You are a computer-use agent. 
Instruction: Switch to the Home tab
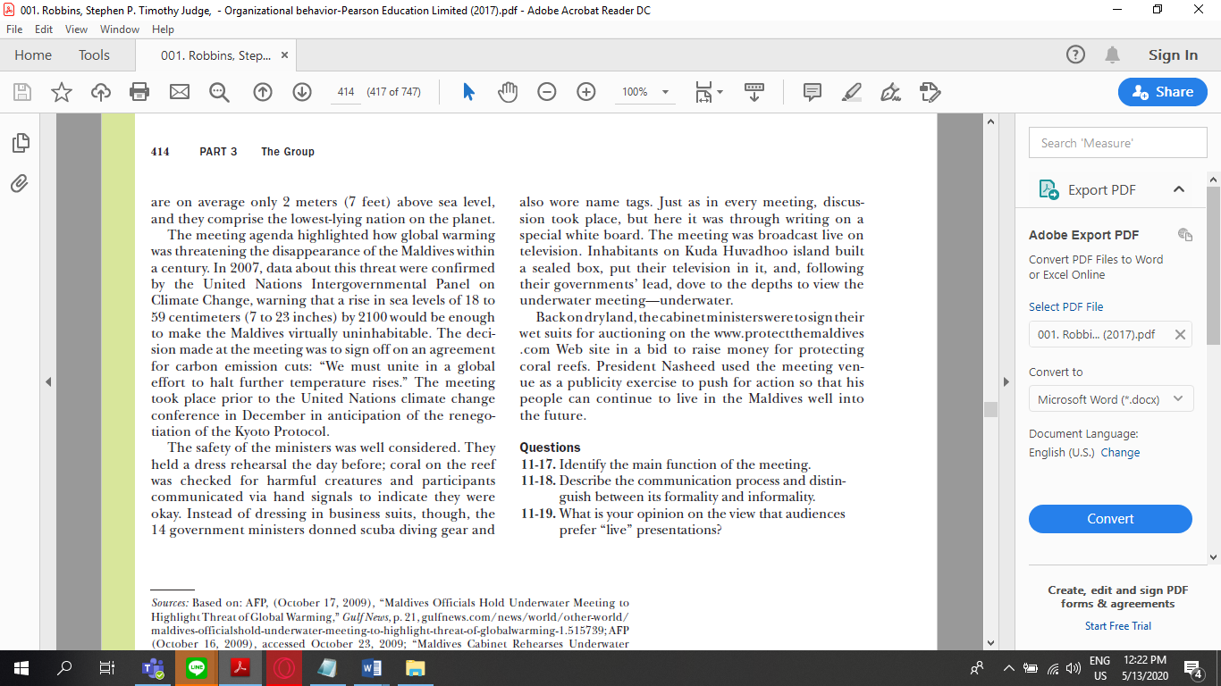[33, 55]
